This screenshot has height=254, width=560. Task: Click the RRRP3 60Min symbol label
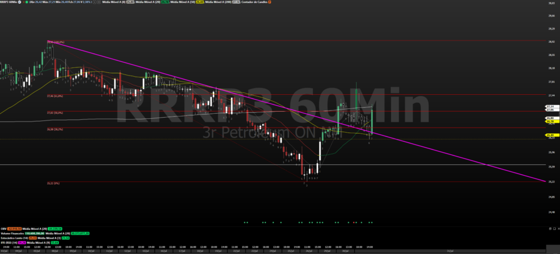coord(8,2)
